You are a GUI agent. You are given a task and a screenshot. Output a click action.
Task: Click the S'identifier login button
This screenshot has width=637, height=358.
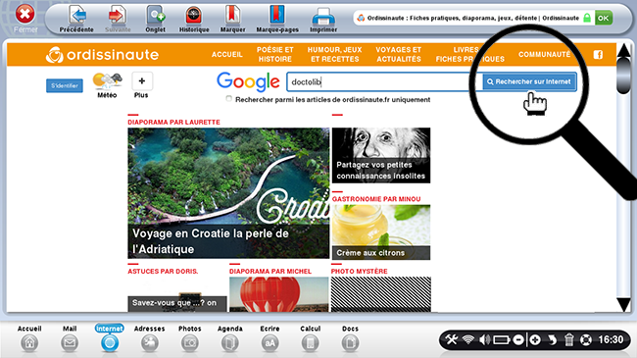pyautogui.click(x=65, y=85)
